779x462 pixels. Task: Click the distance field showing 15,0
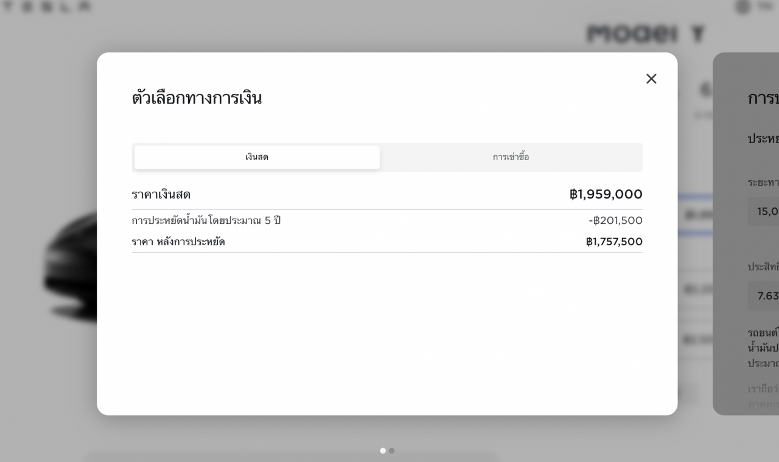coord(763,211)
